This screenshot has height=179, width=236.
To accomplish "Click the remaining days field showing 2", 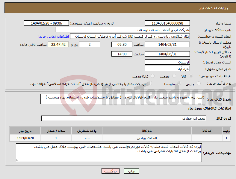I will coord(90,44).
